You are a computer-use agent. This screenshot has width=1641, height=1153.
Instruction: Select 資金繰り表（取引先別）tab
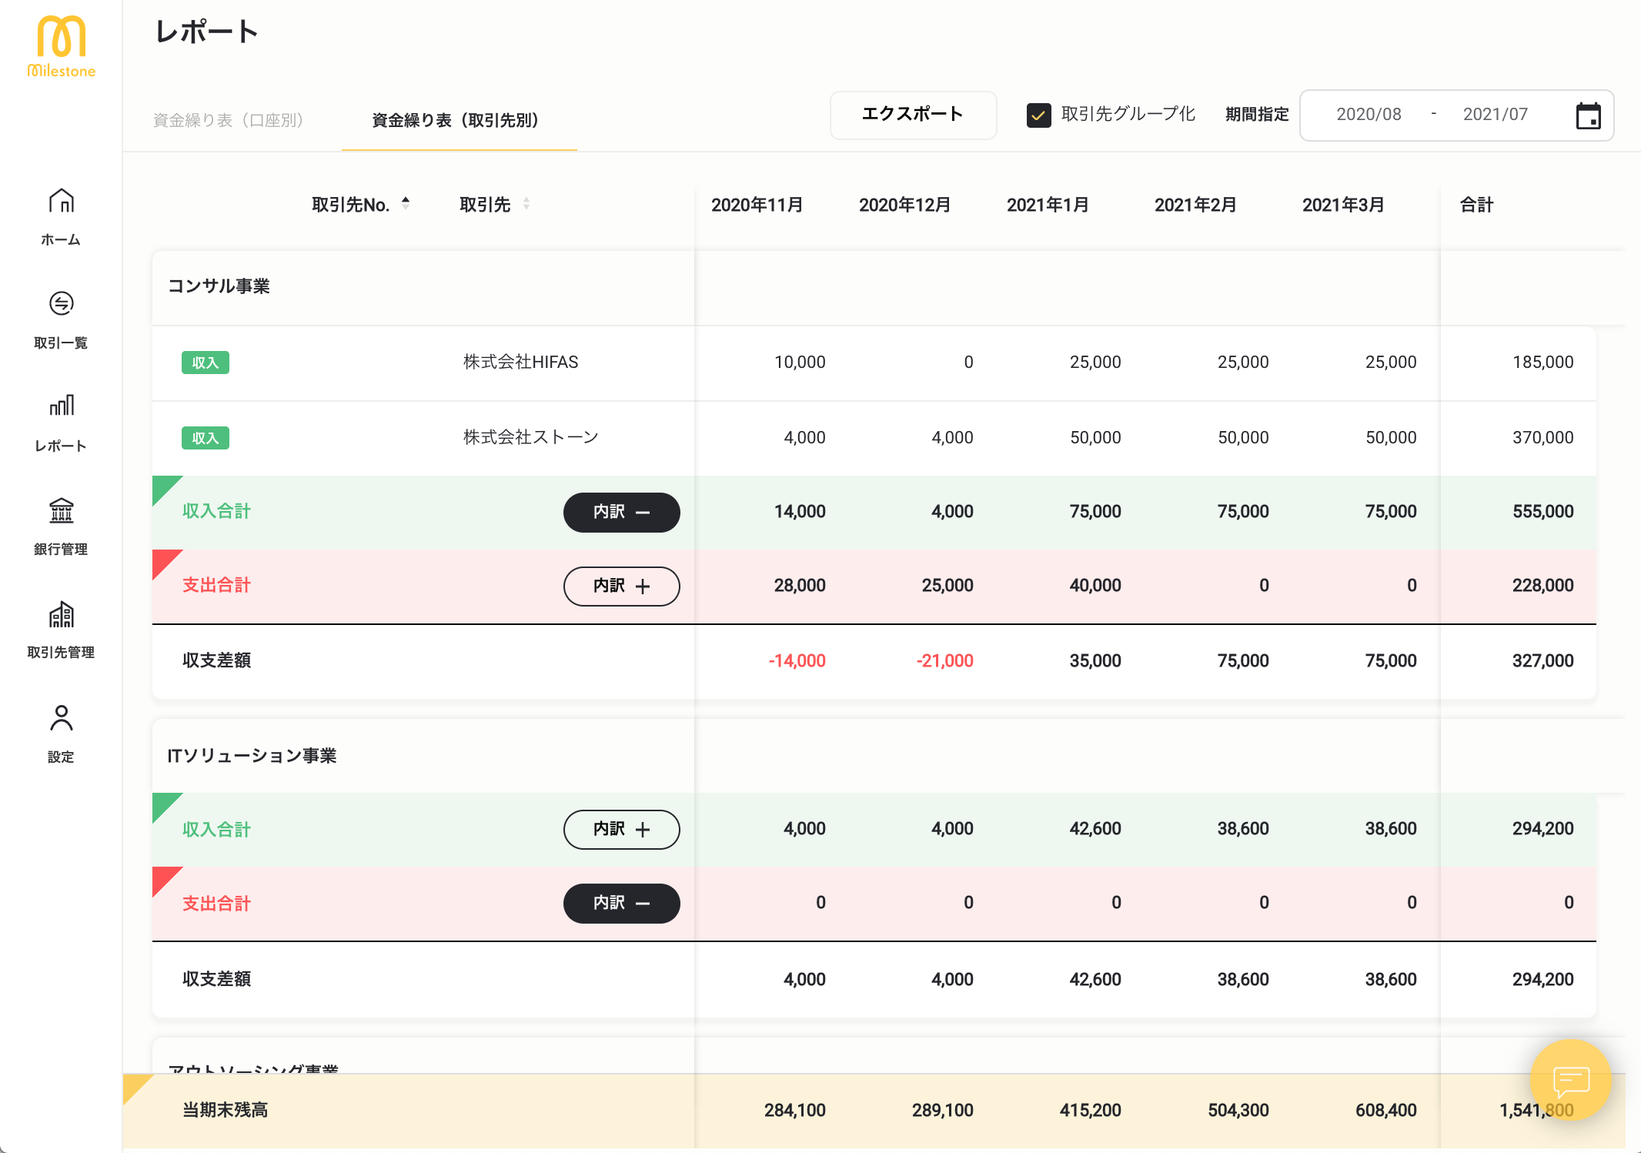point(458,120)
